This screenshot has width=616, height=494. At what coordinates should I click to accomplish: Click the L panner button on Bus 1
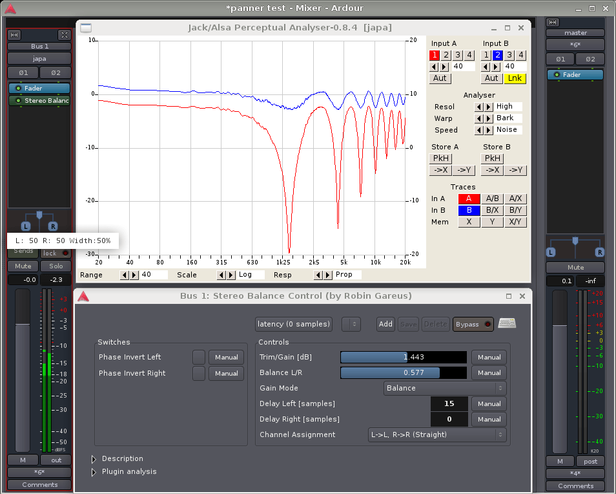tap(26, 226)
